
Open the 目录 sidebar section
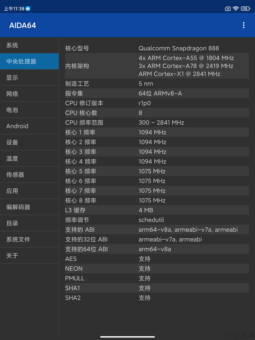(x=29, y=223)
